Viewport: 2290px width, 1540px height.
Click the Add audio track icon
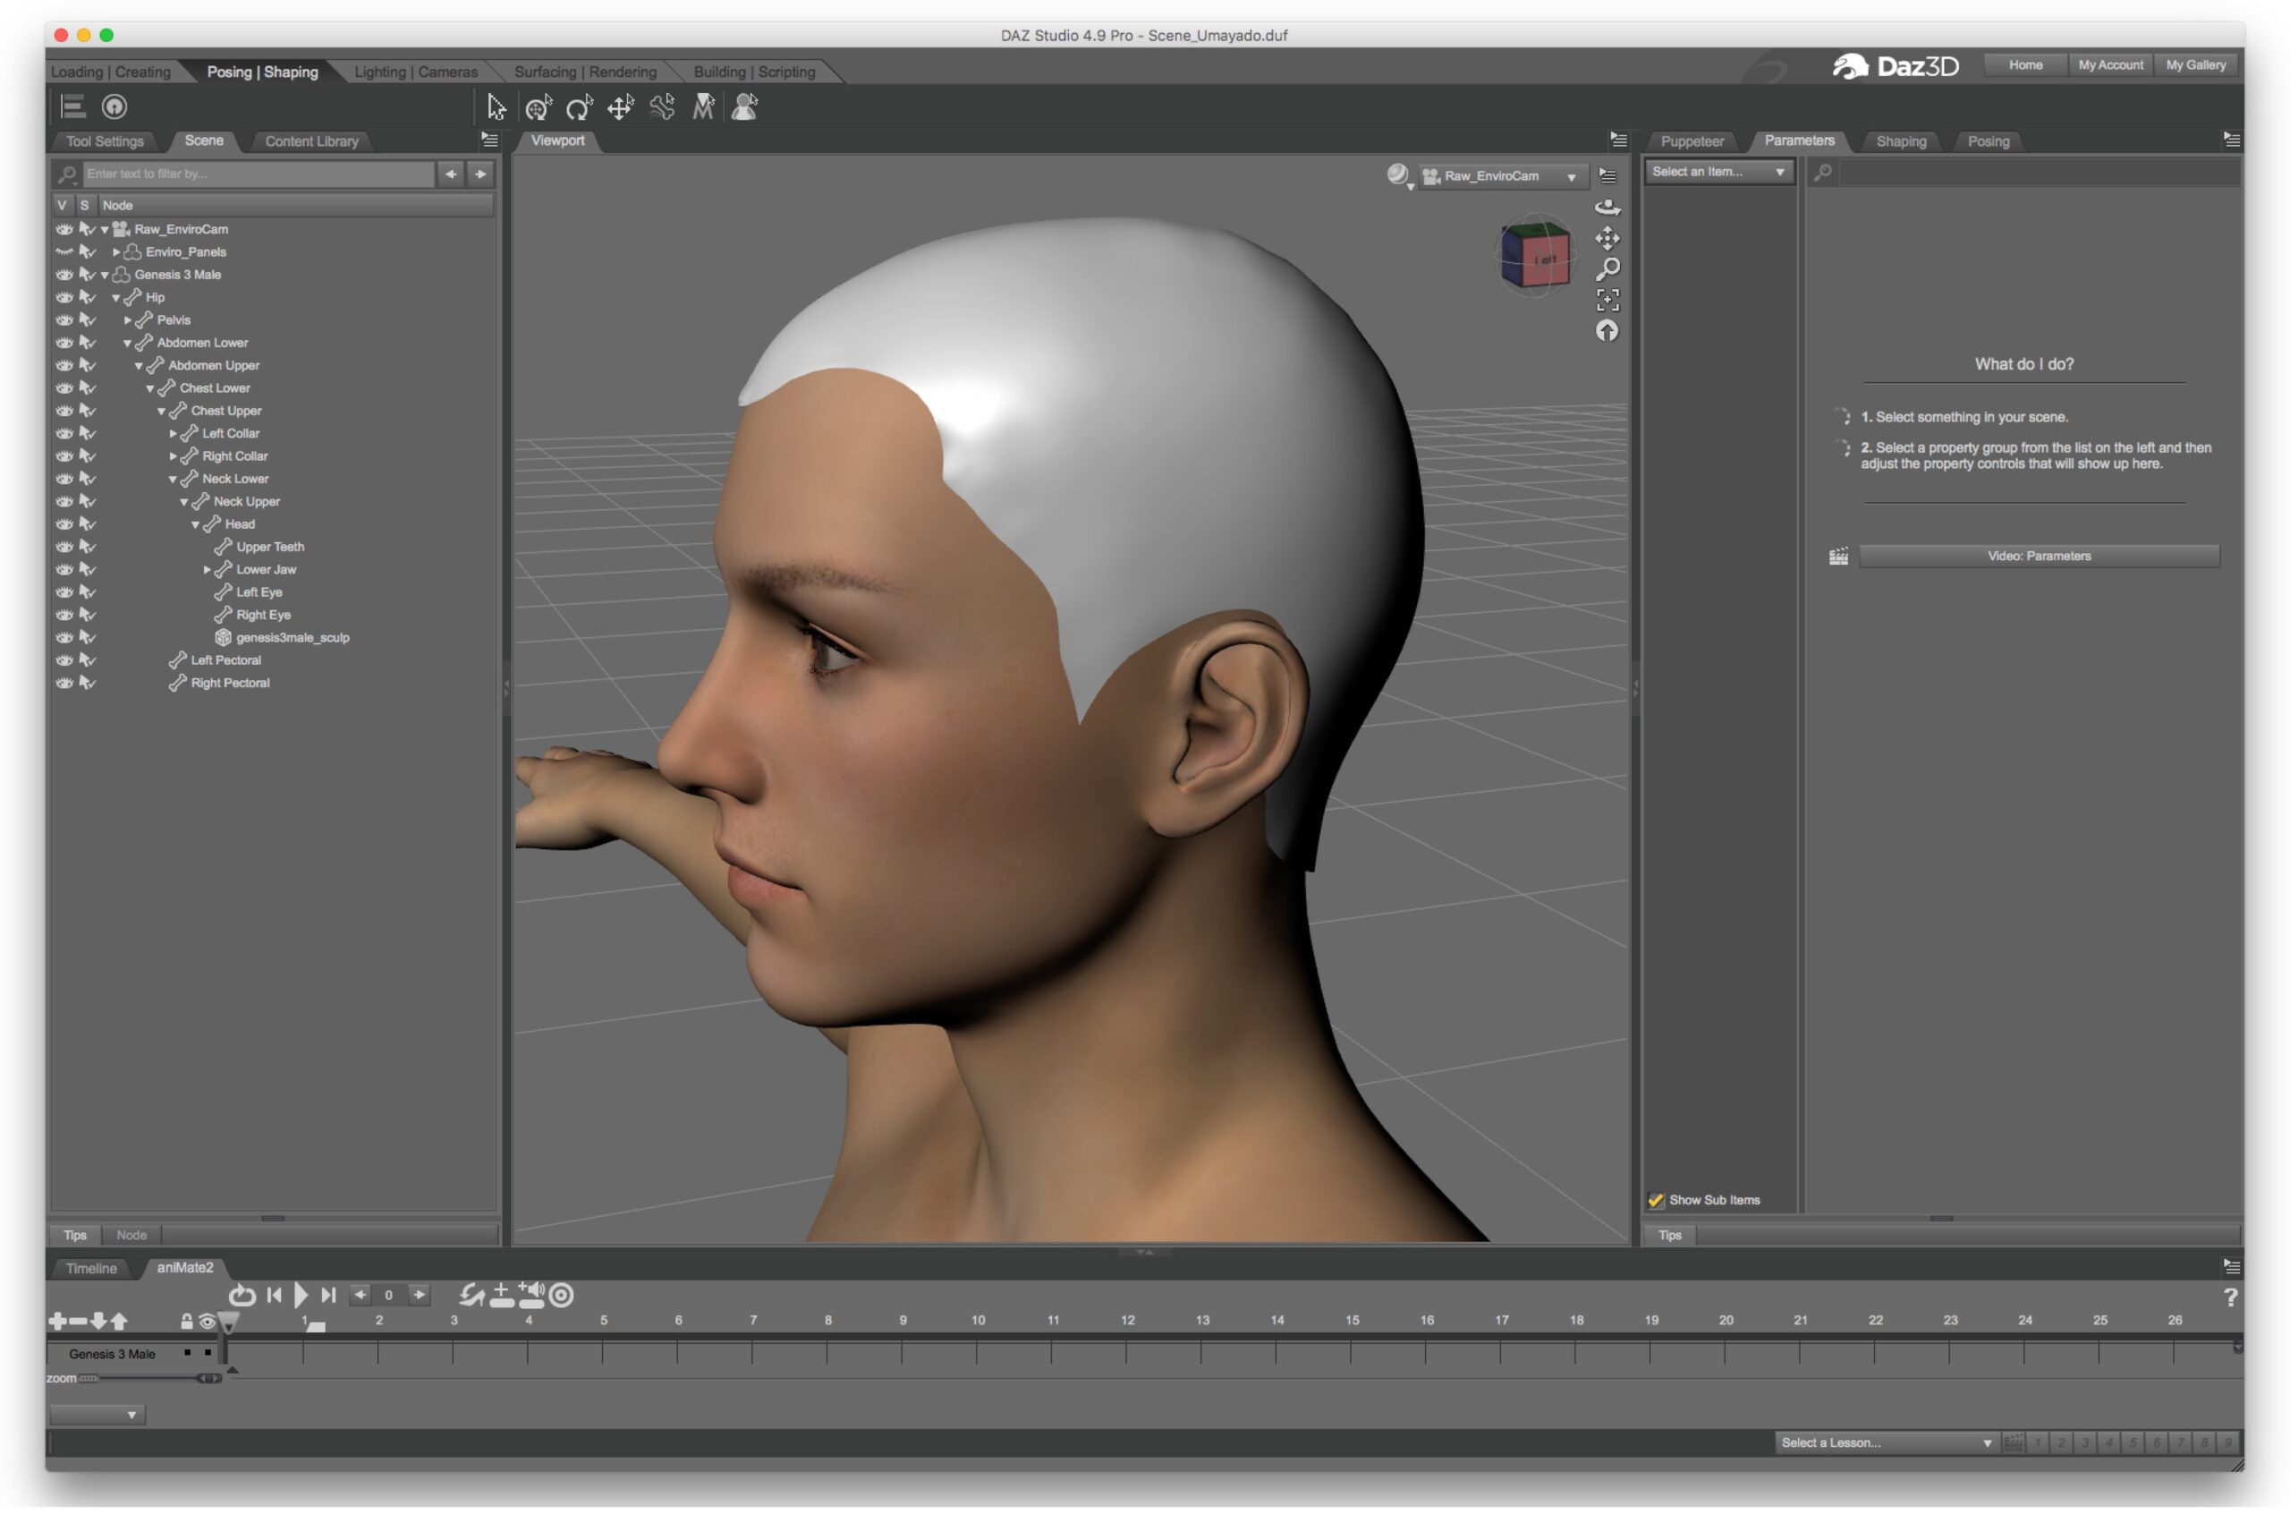tap(531, 1296)
